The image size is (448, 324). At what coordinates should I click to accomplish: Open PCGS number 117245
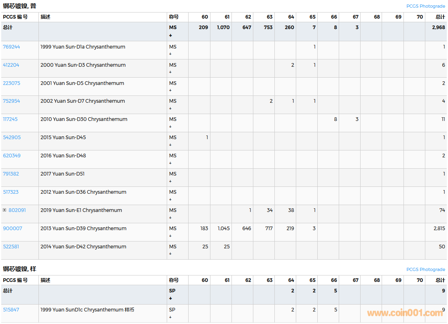pos(10,119)
